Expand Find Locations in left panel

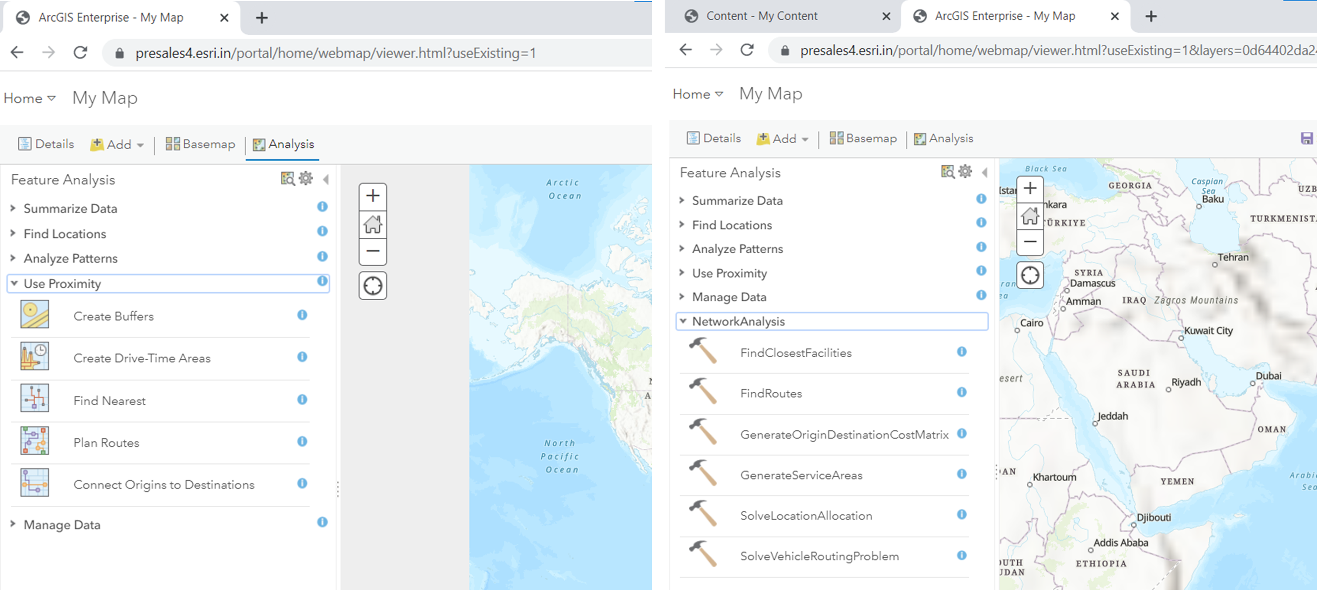pyautogui.click(x=64, y=234)
